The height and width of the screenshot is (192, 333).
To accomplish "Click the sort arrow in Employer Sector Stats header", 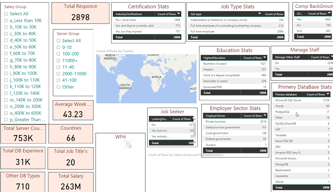I will [265, 116].
